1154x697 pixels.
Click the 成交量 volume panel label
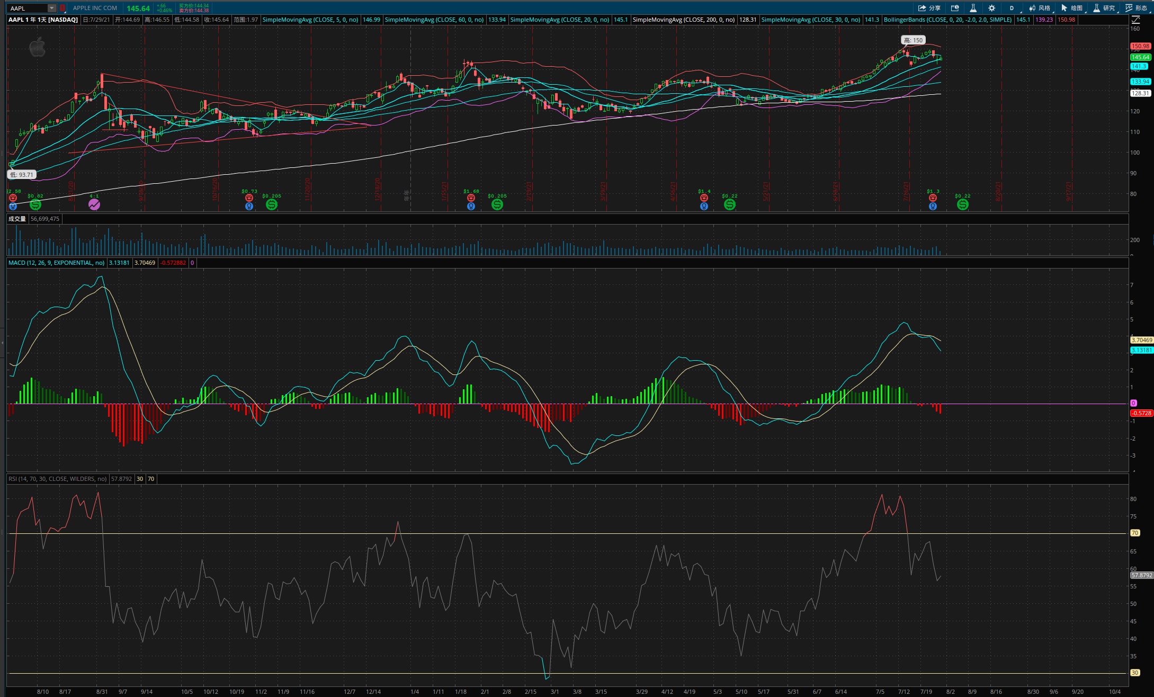point(17,219)
